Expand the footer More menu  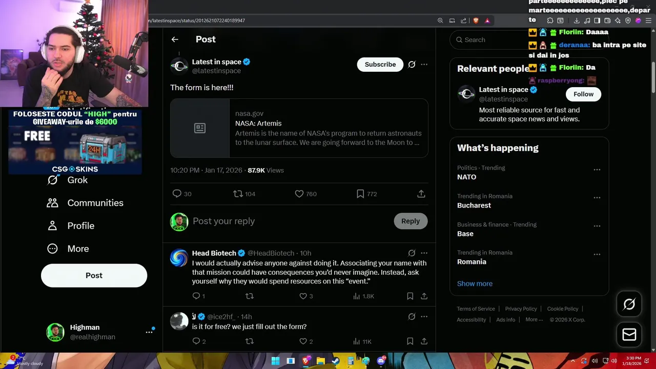(534, 320)
